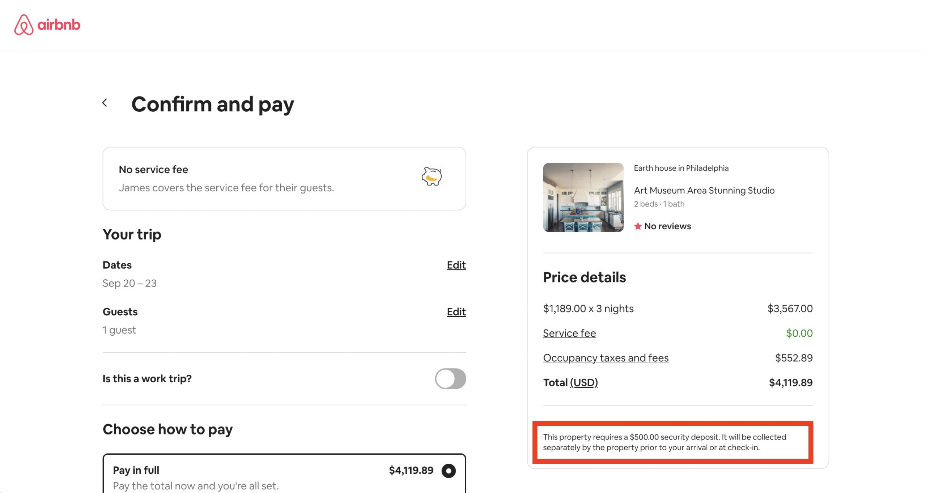Click the security deposit notice text
926x493 pixels.
(x=664, y=442)
